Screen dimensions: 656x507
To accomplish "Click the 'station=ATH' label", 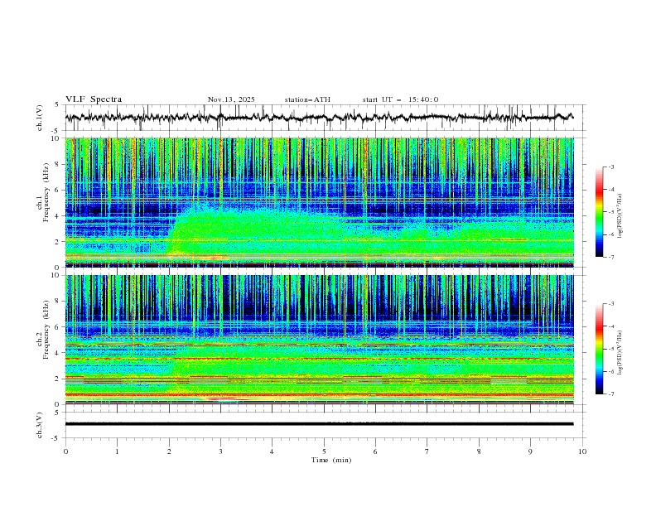I will coord(307,99).
